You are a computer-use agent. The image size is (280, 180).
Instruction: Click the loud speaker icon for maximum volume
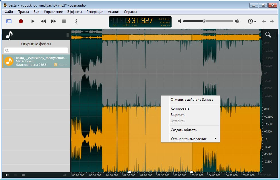coord(237,21)
